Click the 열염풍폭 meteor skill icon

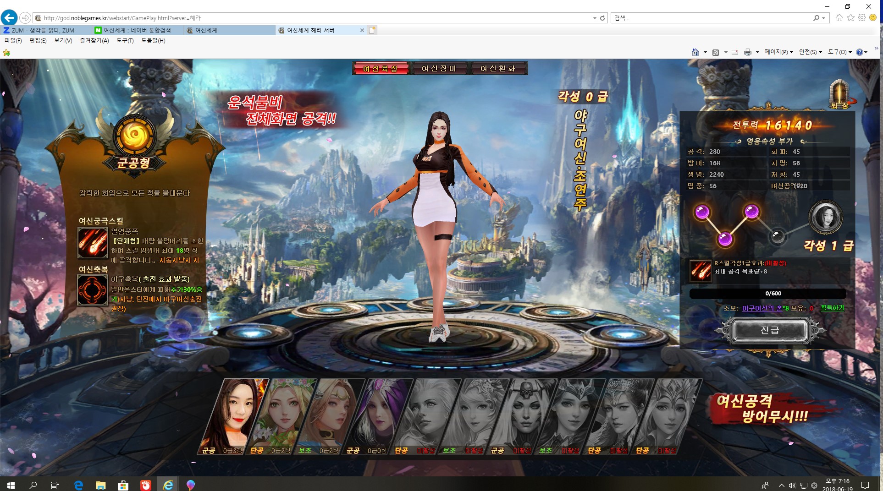point(93,243)
